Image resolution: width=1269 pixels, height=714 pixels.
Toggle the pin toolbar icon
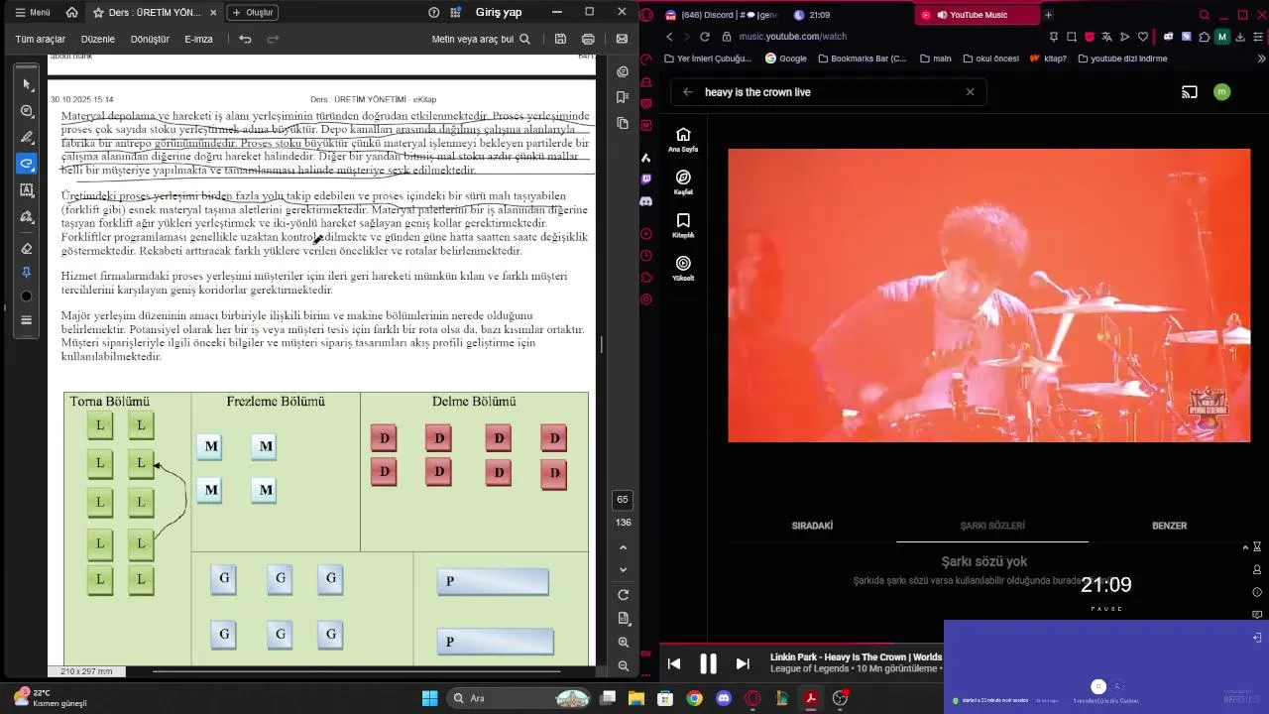27,273
